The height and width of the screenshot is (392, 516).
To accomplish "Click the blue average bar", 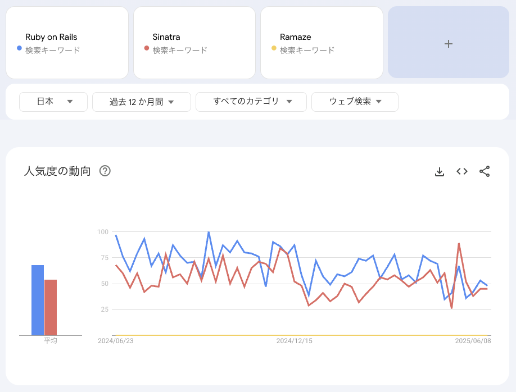I will (38, 300).
